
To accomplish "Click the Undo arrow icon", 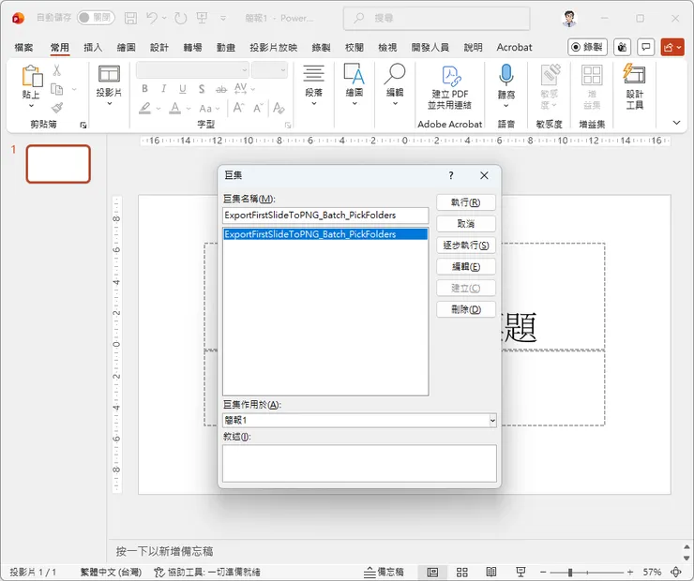I will pyautogui.click(x=152, y=18).
